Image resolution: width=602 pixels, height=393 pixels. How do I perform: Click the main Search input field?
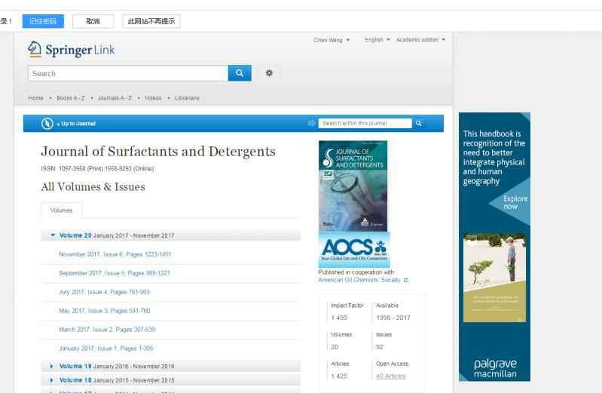[128, 73]
